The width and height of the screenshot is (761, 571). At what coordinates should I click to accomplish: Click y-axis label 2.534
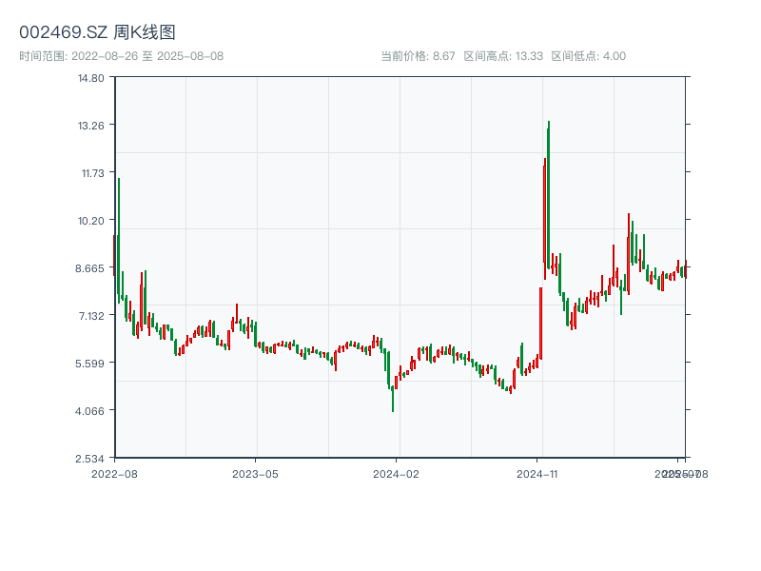pyautogui.click(x=89, y=459)
